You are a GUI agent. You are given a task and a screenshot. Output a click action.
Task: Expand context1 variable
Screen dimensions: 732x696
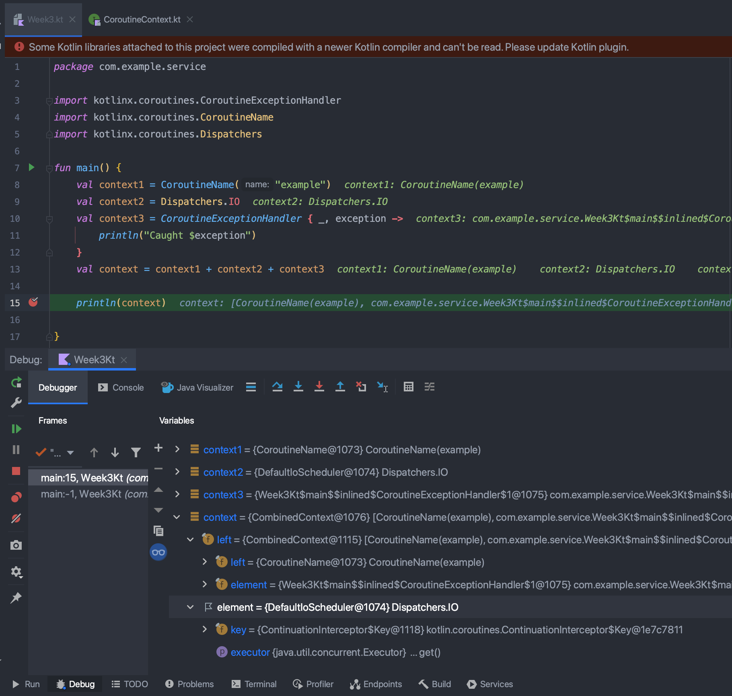point(177,449)
